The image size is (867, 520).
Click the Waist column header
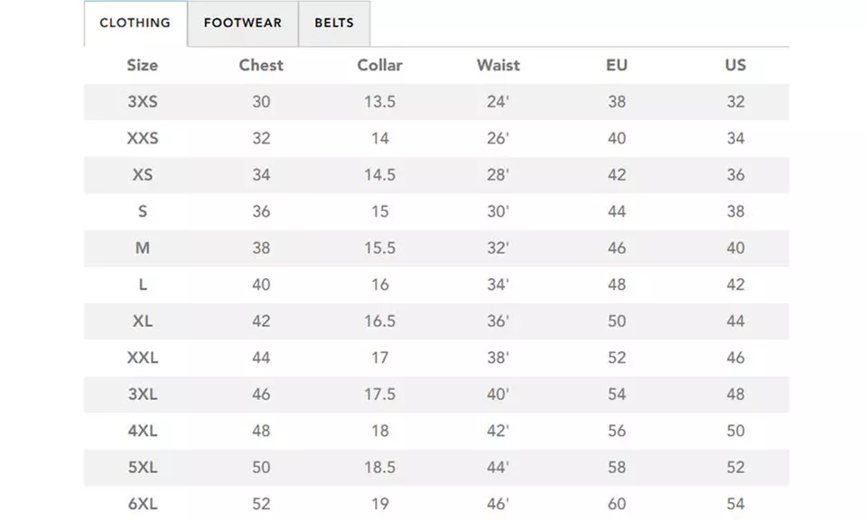click(x=498, y=65)
